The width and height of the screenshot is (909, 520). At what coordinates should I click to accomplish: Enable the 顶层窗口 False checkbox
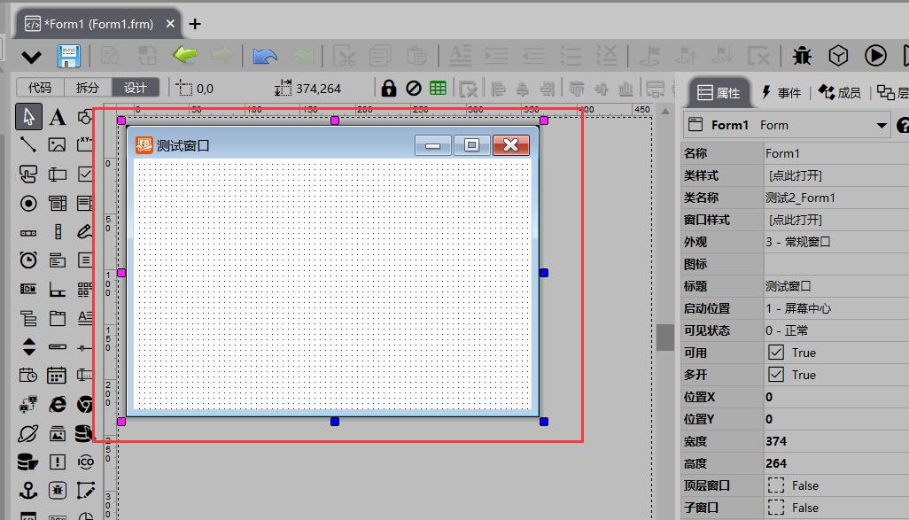(776, 485)
